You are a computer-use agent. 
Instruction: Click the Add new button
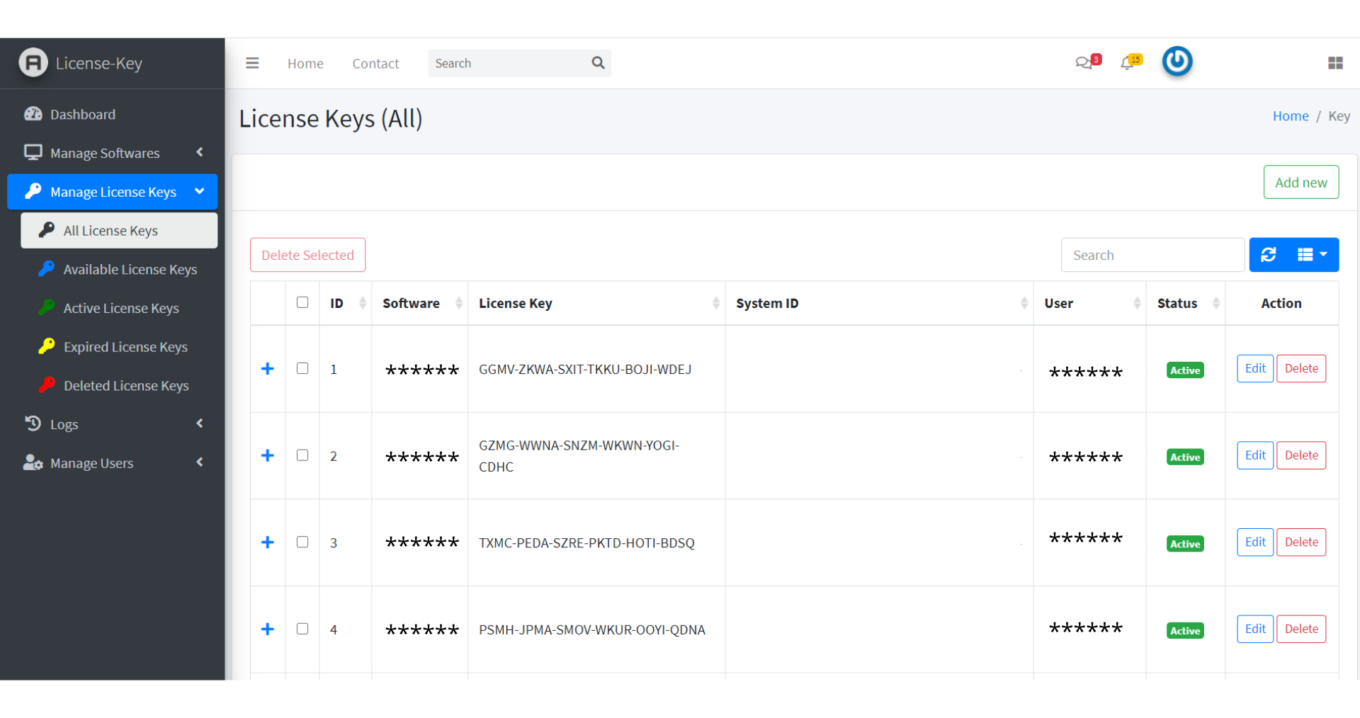click(x=1300, y=183)
